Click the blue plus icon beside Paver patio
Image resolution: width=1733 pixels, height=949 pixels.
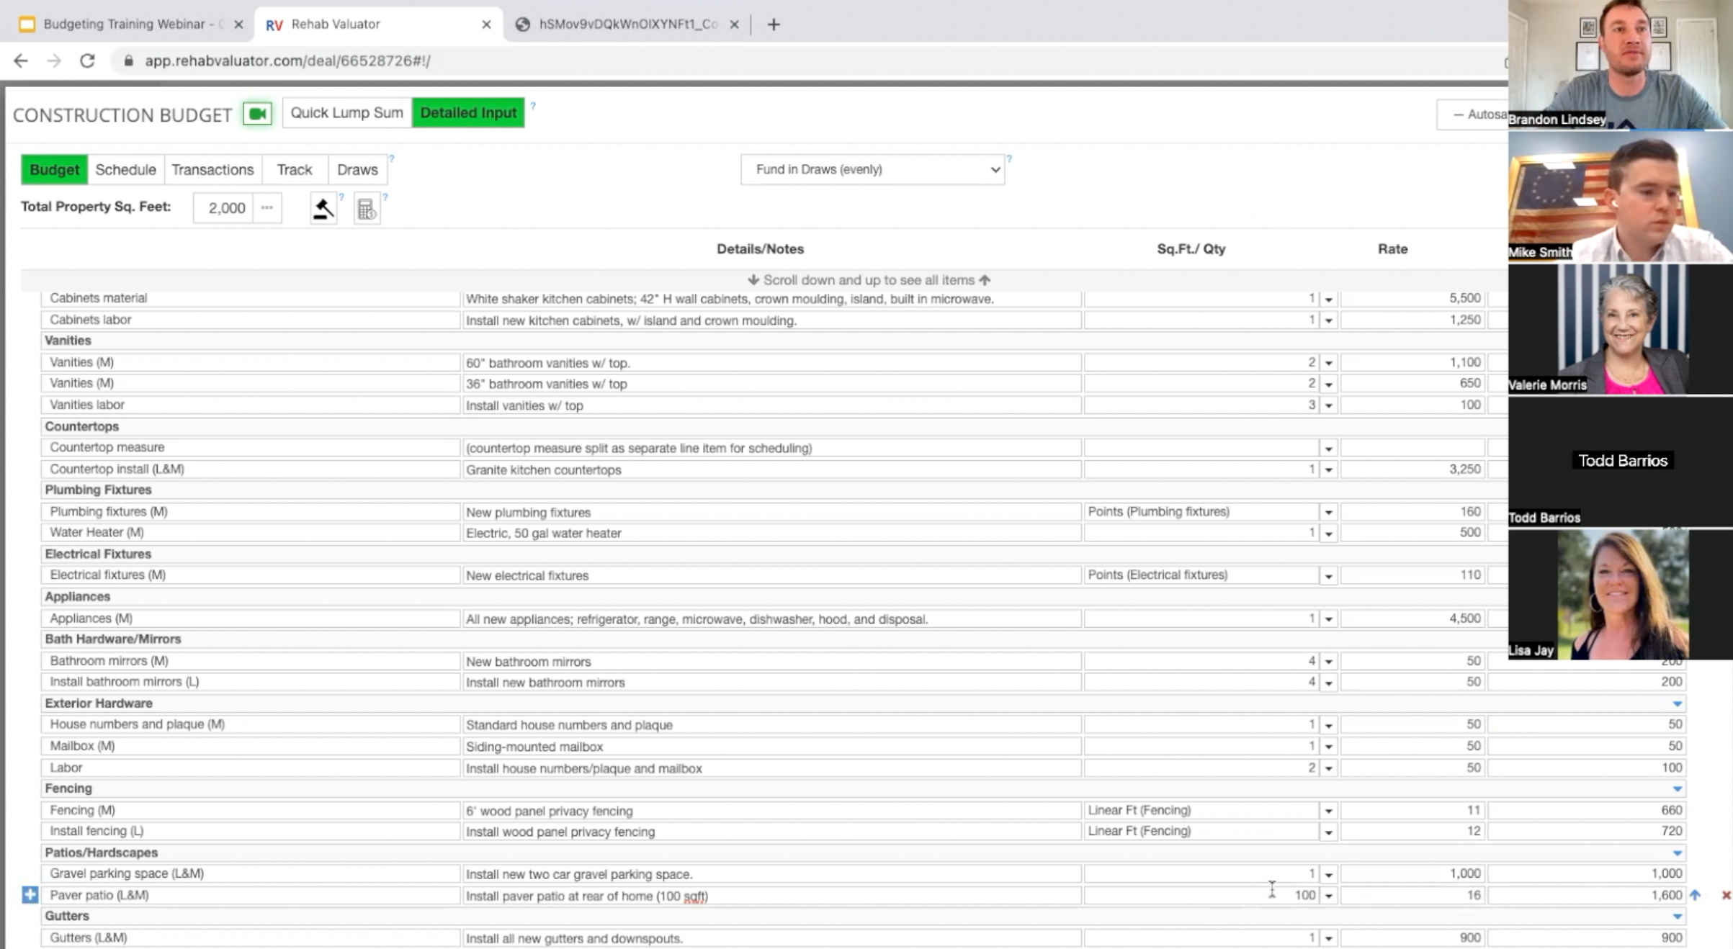coord(30,895)
